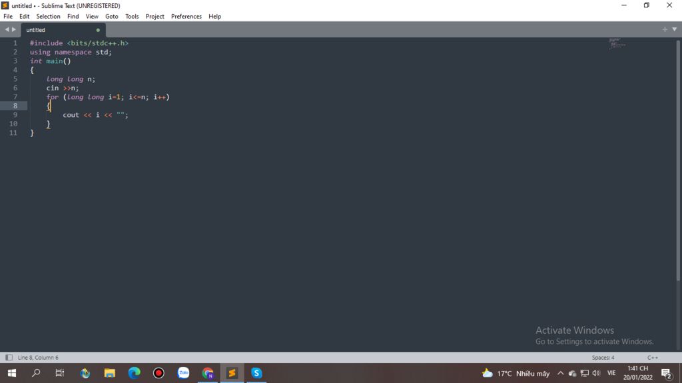Go to next tab with right arrow
The image size is (682, 383).
coord(14,29)
